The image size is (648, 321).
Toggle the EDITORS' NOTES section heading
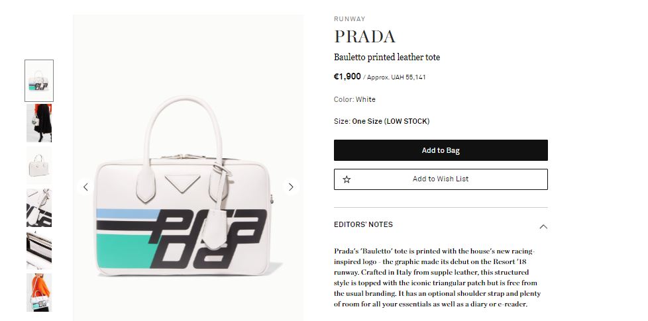[x=363, y=225]
